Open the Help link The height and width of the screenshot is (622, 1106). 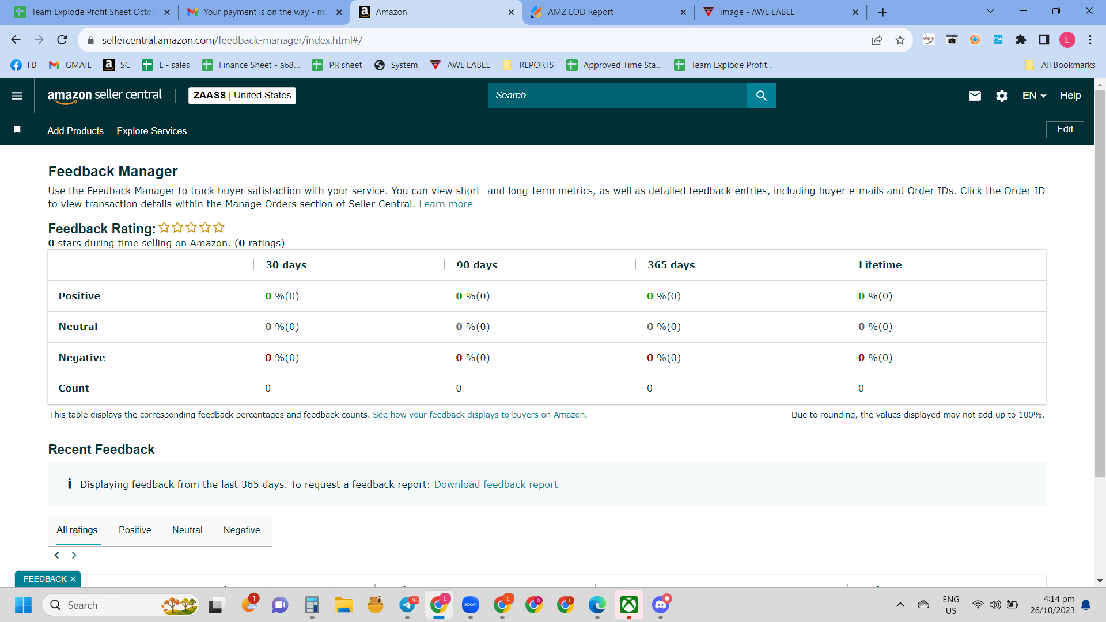point(1070,96)
